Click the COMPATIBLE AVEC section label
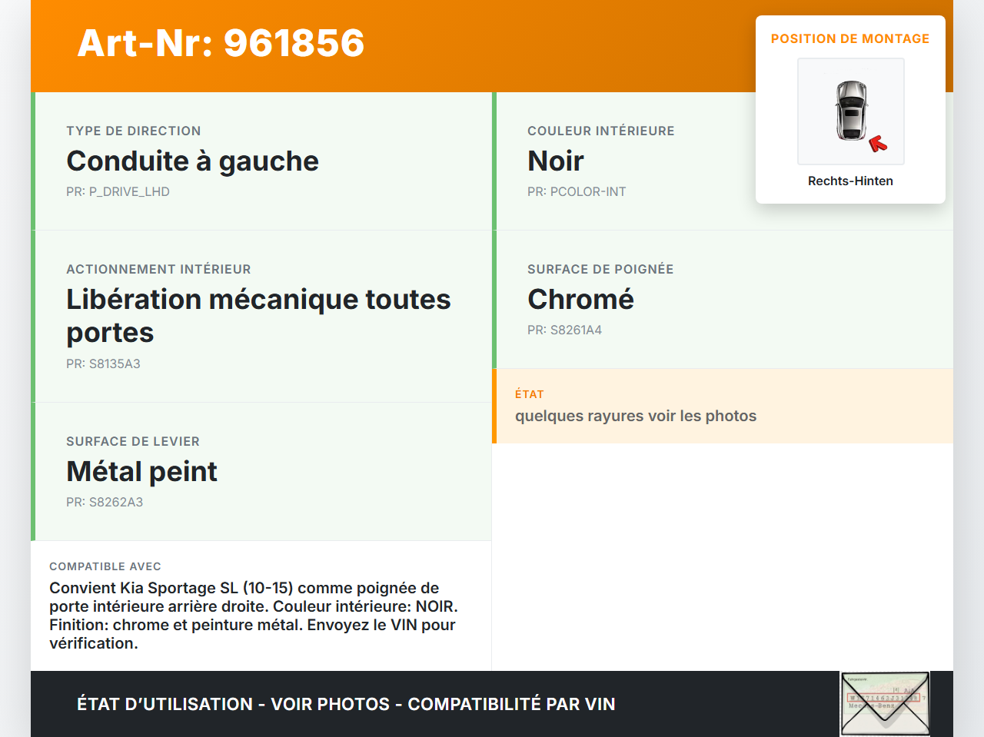 105,566
